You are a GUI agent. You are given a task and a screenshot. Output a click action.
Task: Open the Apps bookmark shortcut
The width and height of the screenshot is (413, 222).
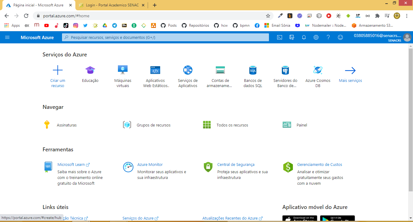[12, 25]
